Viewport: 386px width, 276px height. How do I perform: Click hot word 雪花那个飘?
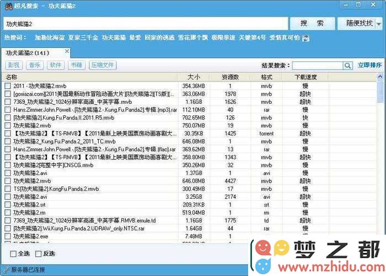(193, 38)
